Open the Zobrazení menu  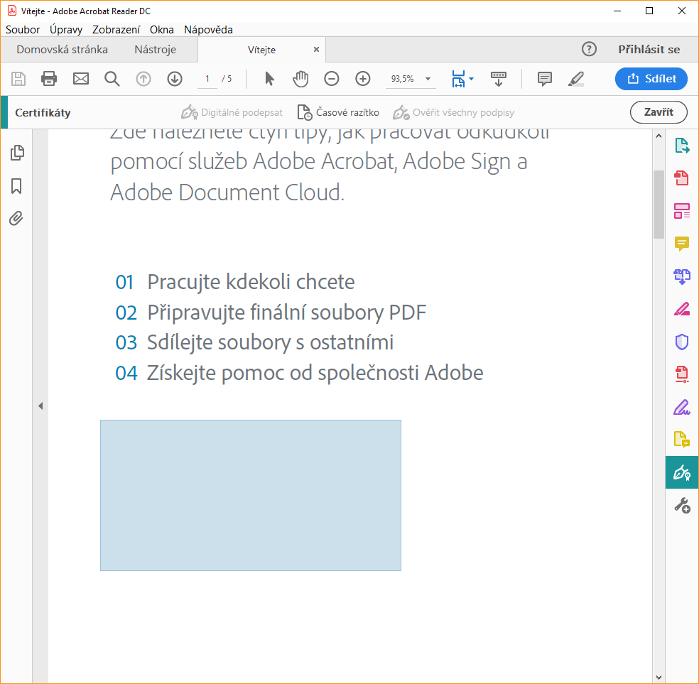coord(116,29)
